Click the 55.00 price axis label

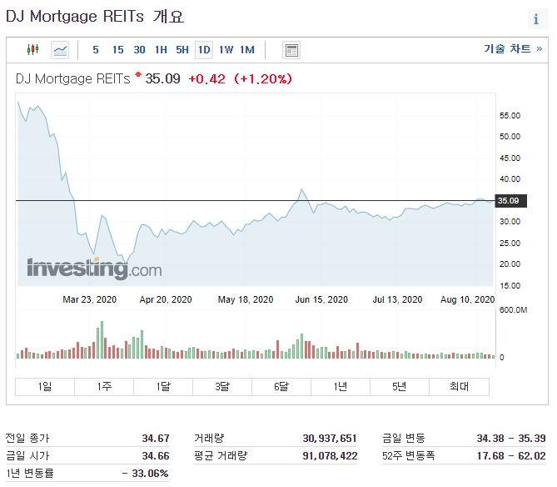tap(510, 116)
